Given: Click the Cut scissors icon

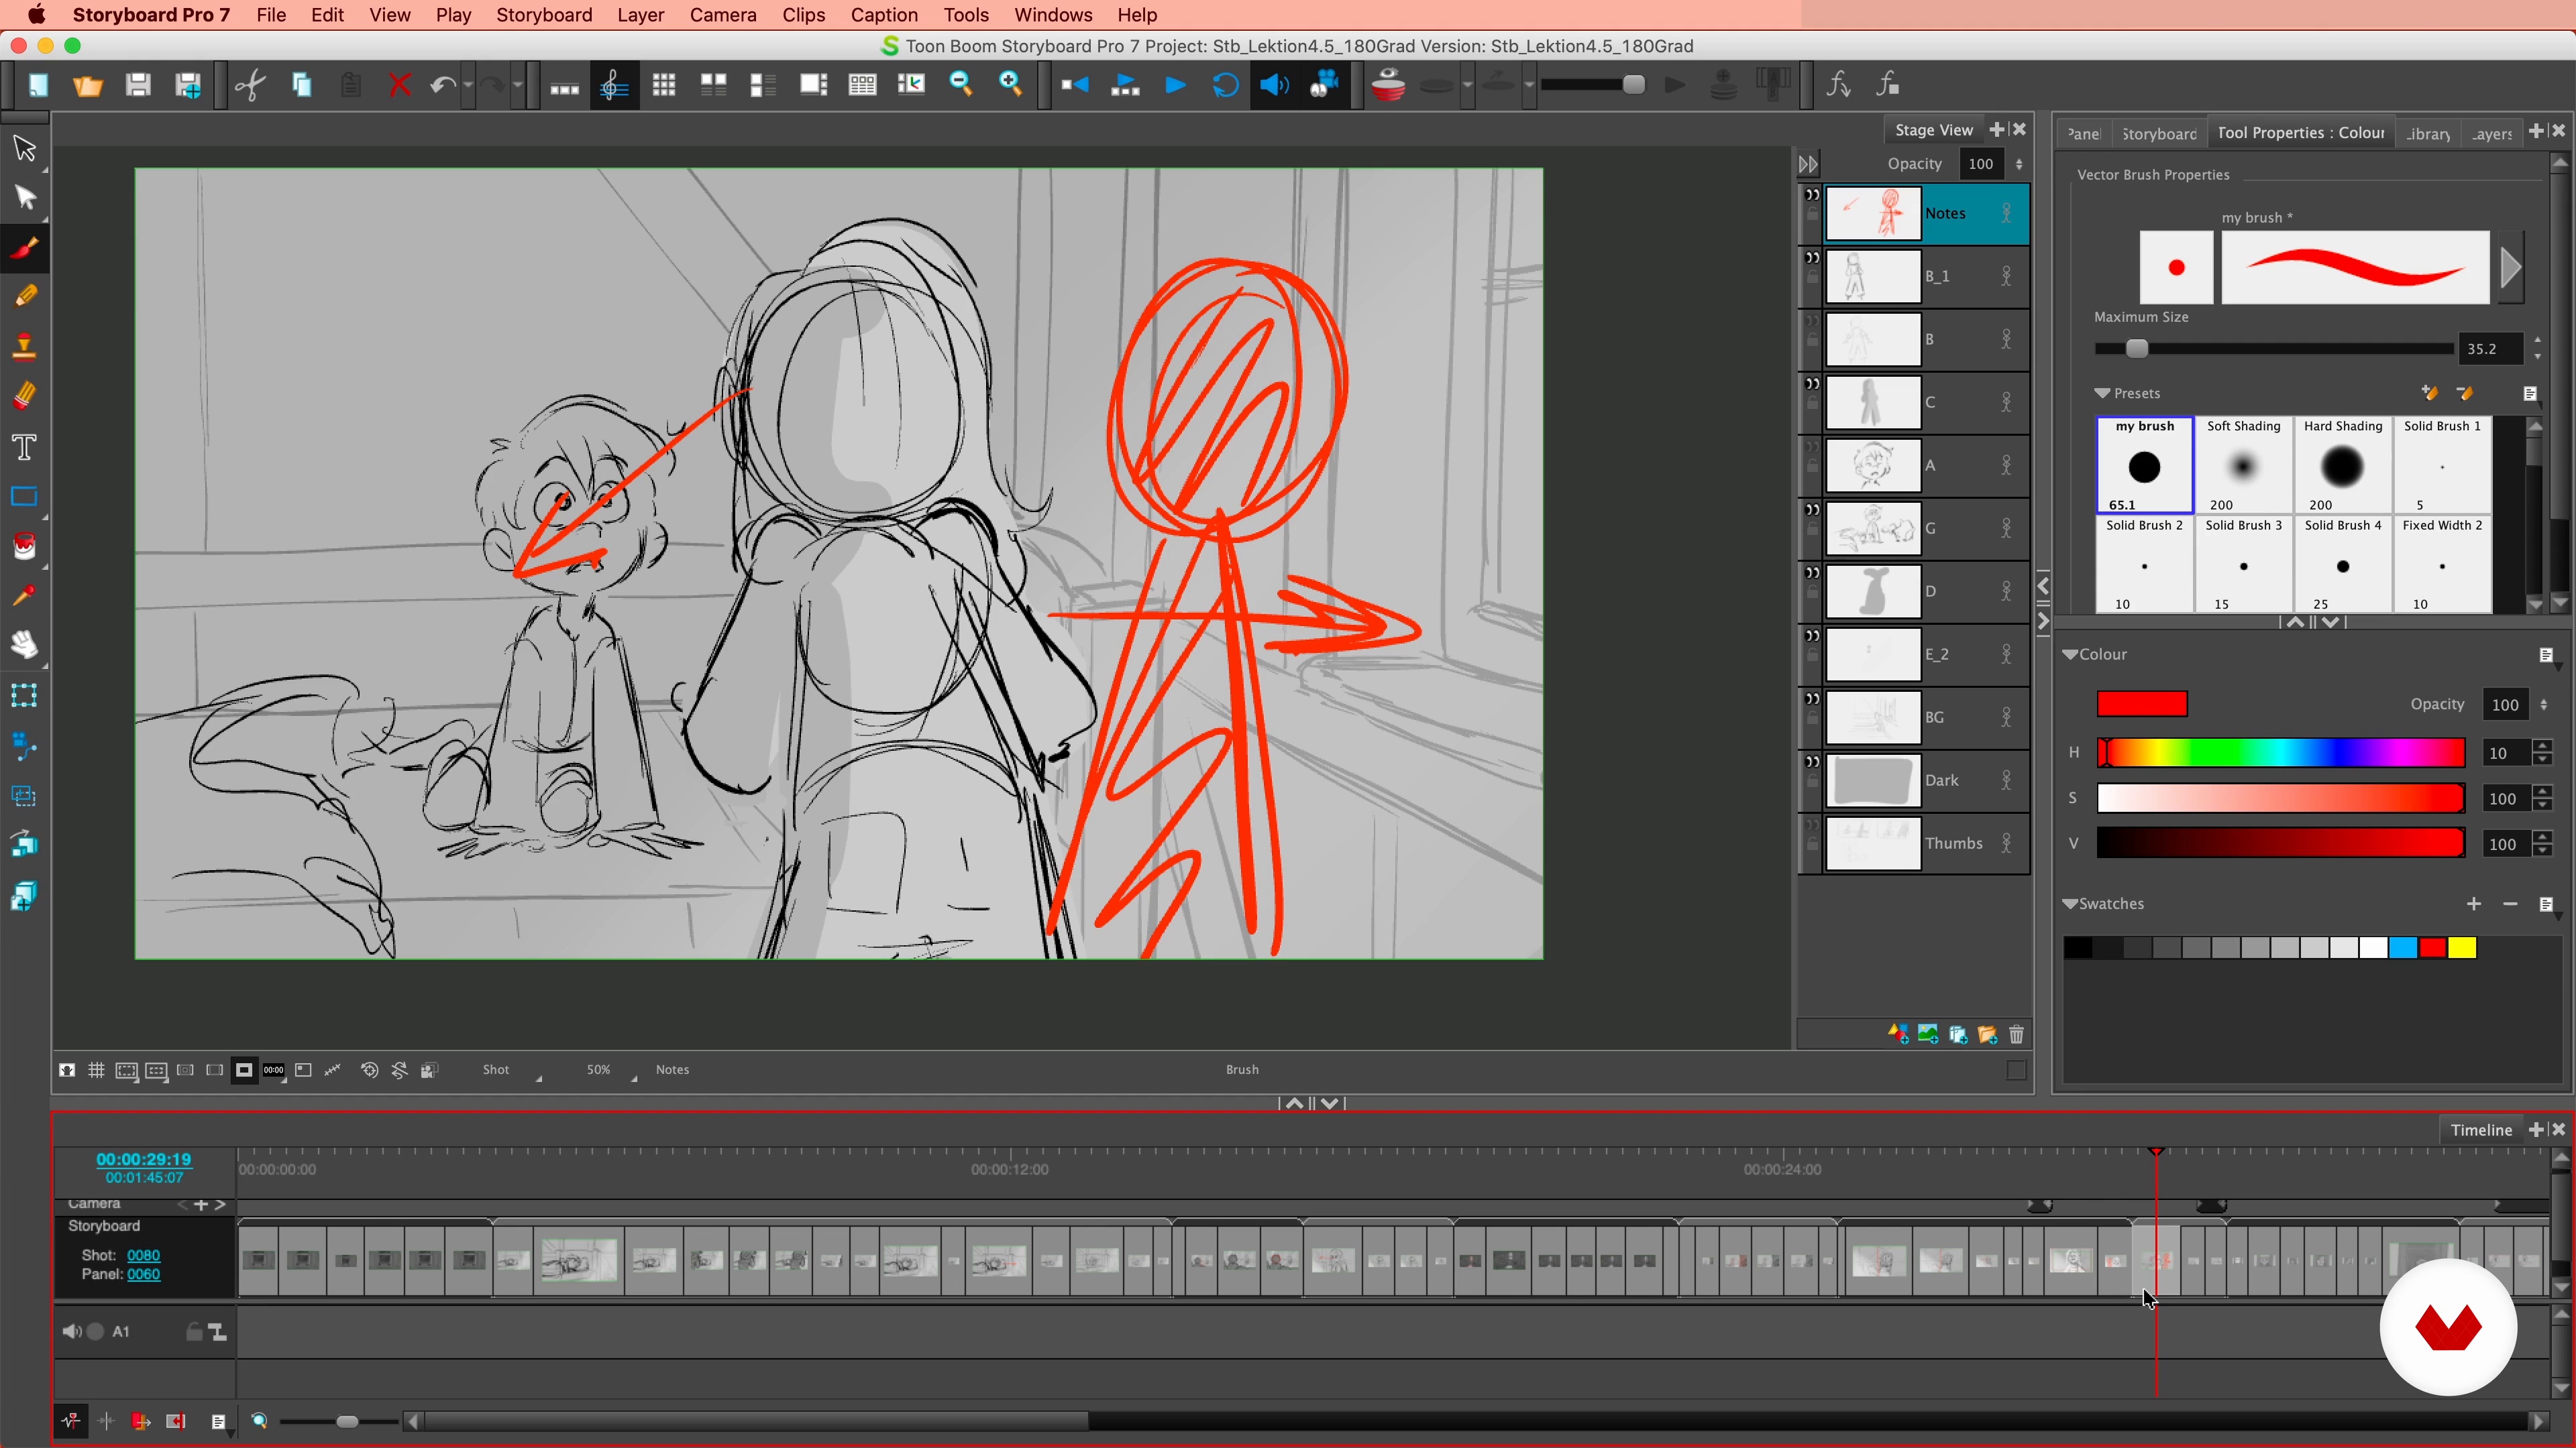Looking at the screenshot, I should (250, 85).
